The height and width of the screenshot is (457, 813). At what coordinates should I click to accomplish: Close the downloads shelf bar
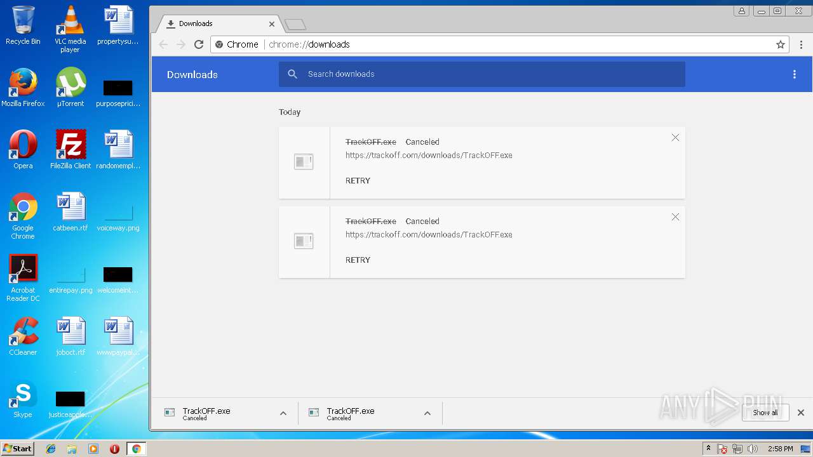(x=801, y=413)
